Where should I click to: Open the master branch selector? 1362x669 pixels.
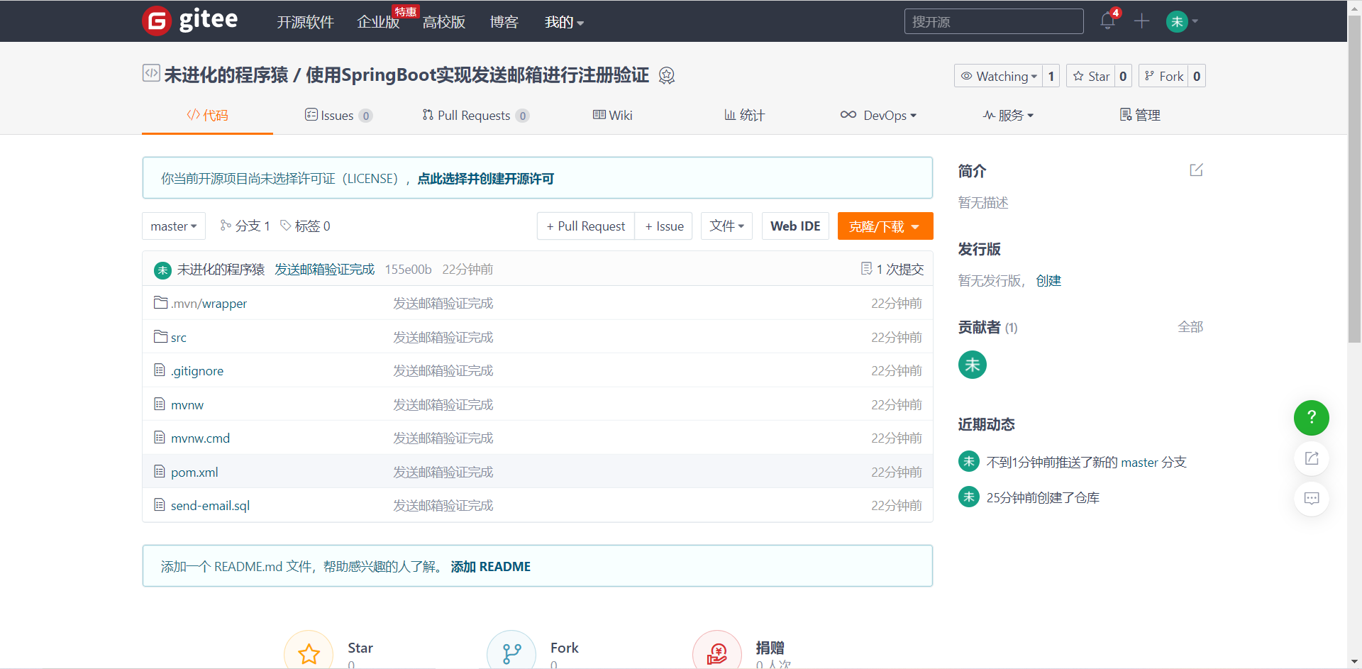pos(174,226)
